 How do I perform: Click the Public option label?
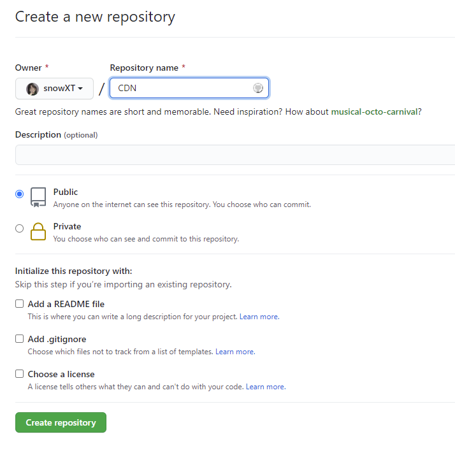tap(66, 192)
